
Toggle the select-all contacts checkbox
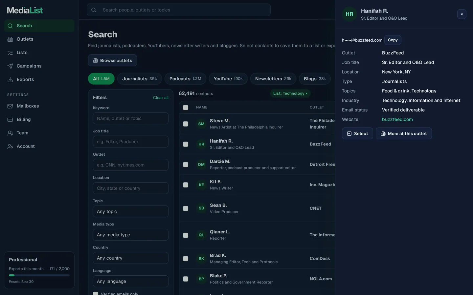186,108
